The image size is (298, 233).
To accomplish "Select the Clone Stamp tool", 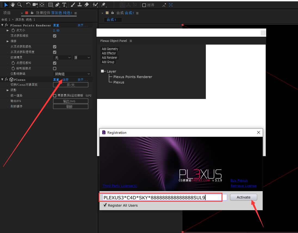I will [80, 5].
